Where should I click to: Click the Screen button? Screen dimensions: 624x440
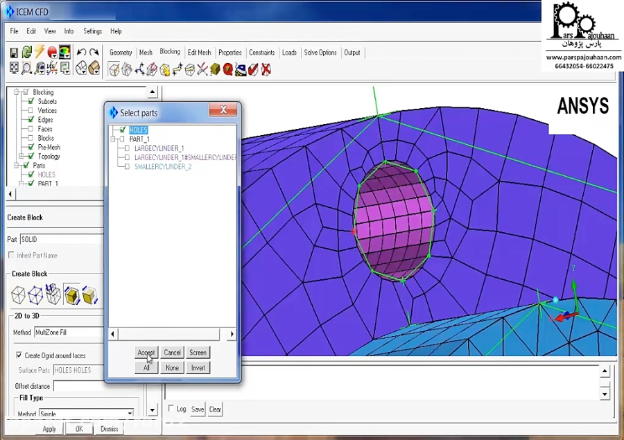(198, 353)
